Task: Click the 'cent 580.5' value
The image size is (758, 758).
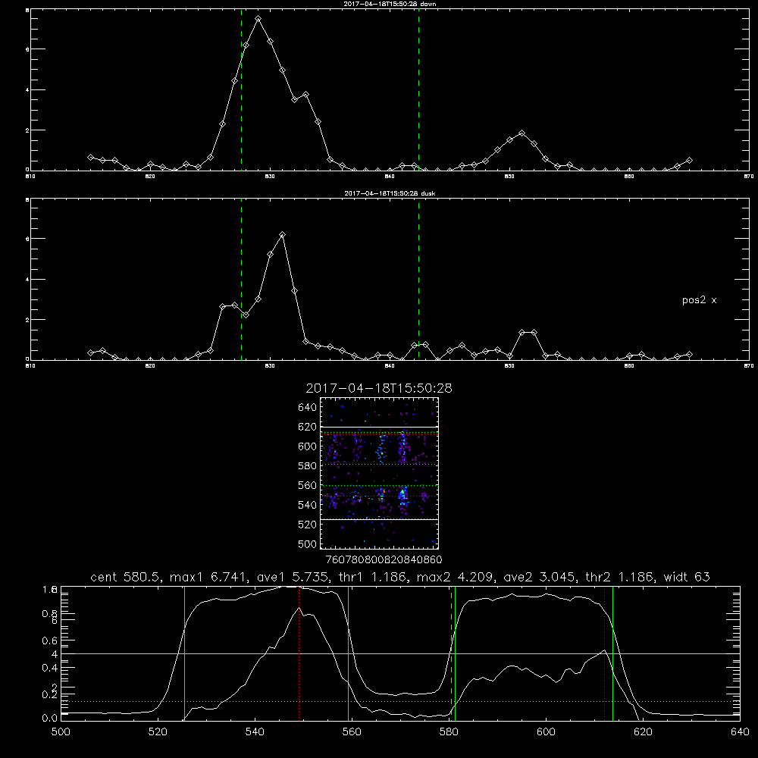Action: [126, 577]
